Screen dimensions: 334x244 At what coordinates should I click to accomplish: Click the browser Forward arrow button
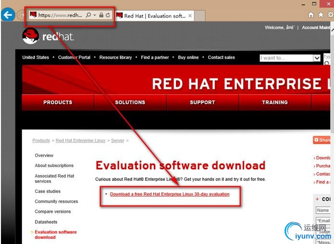(21, 15)
